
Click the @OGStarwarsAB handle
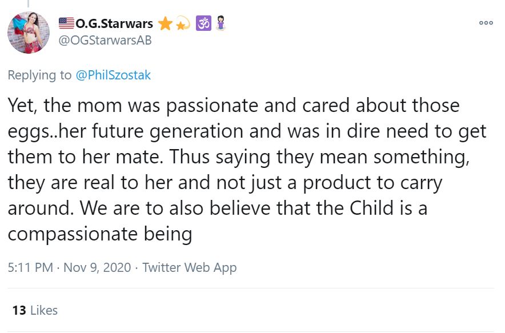point(106,41)
